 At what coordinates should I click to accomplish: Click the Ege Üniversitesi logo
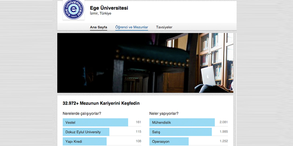coord(74,10)
